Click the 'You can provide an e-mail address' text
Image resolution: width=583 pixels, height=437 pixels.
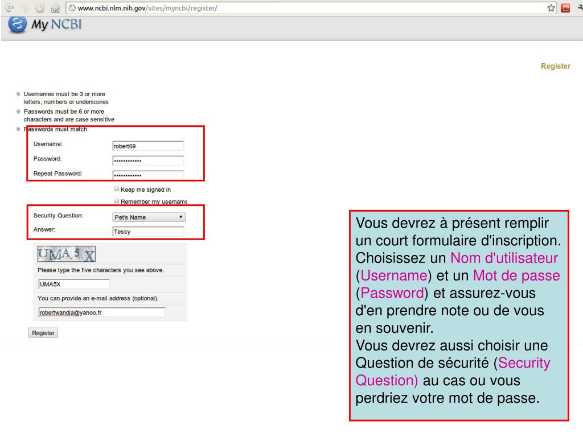(x=98, y=298)
